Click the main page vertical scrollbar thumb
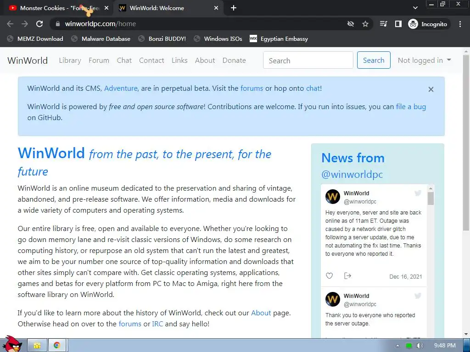The height and width of the screenshot is (352, 470). tap(466, 143)
